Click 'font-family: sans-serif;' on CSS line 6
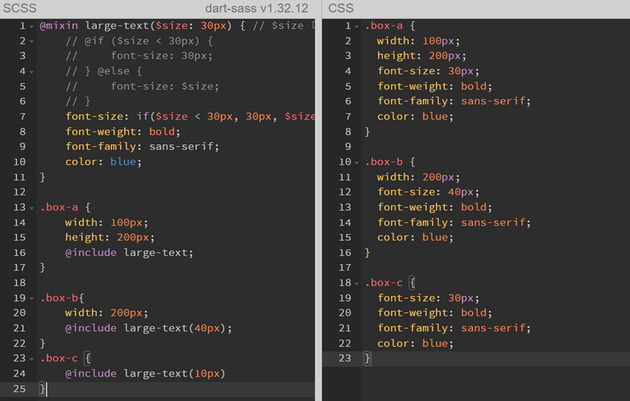The width and height of the screenshot is (630, 401). [454, 101]
